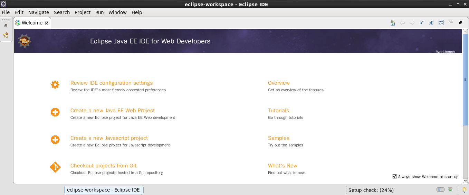Open the Project menu

pyautogui.click(x=83, y=12)
